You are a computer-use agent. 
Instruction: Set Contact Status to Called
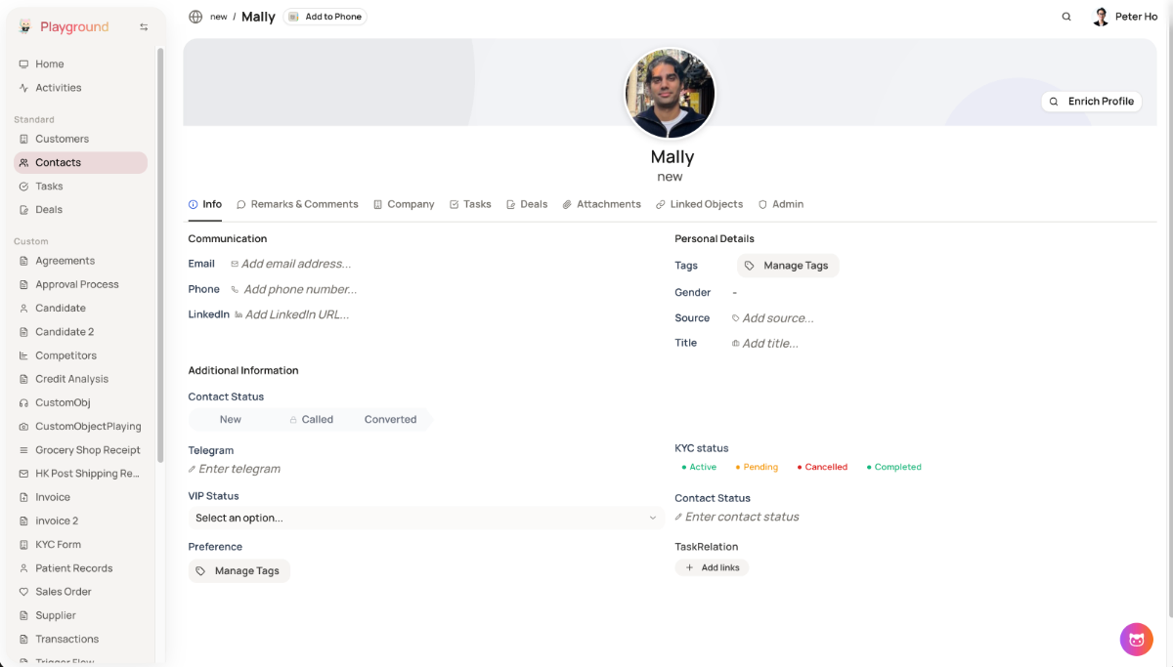pos(312,420)
